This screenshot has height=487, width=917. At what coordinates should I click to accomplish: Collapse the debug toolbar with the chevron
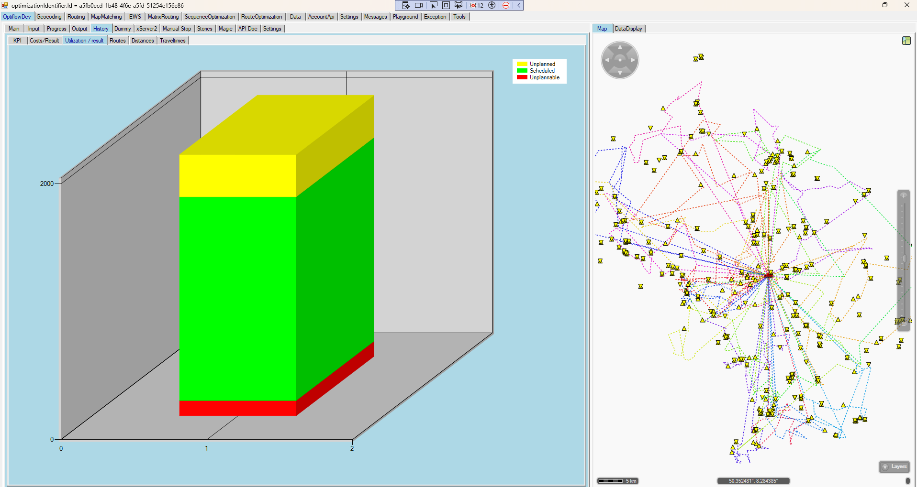pos(518,5)
